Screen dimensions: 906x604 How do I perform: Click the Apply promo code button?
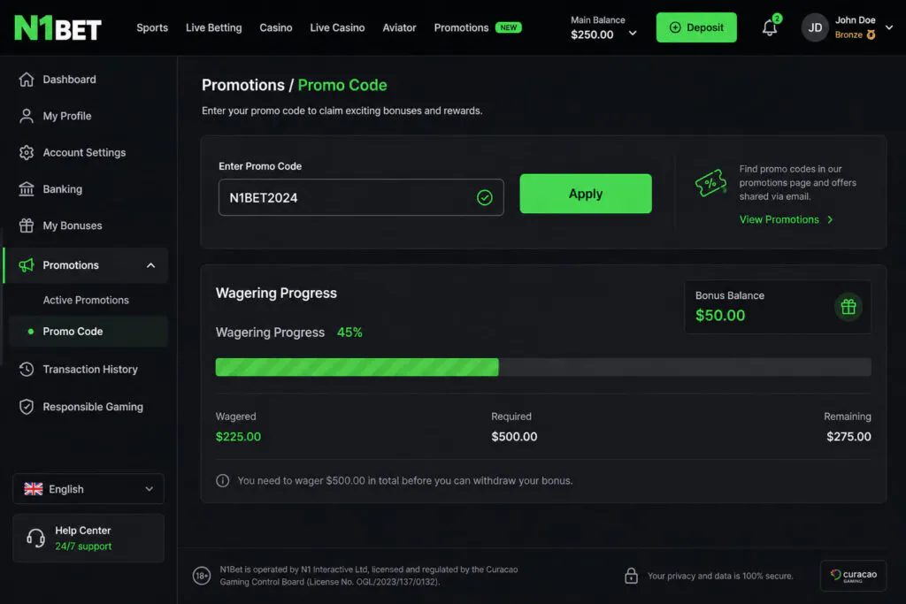586,194
